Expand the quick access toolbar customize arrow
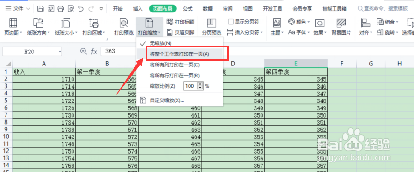Viewport: 414px width, 172px height. (101, 9)
